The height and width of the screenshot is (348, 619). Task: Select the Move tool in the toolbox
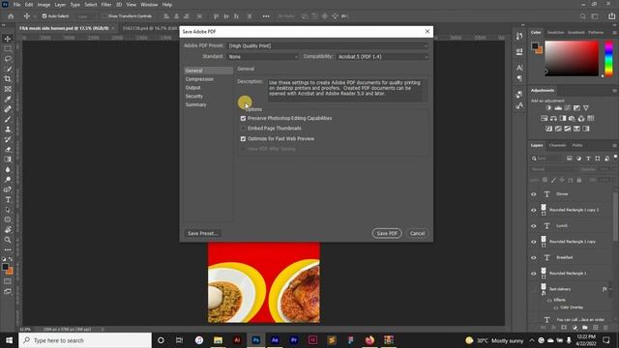[x=8, y=39]
